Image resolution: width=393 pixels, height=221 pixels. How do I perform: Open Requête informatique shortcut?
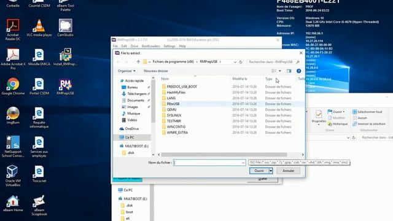pyautogui.click(x=39, y=117)
